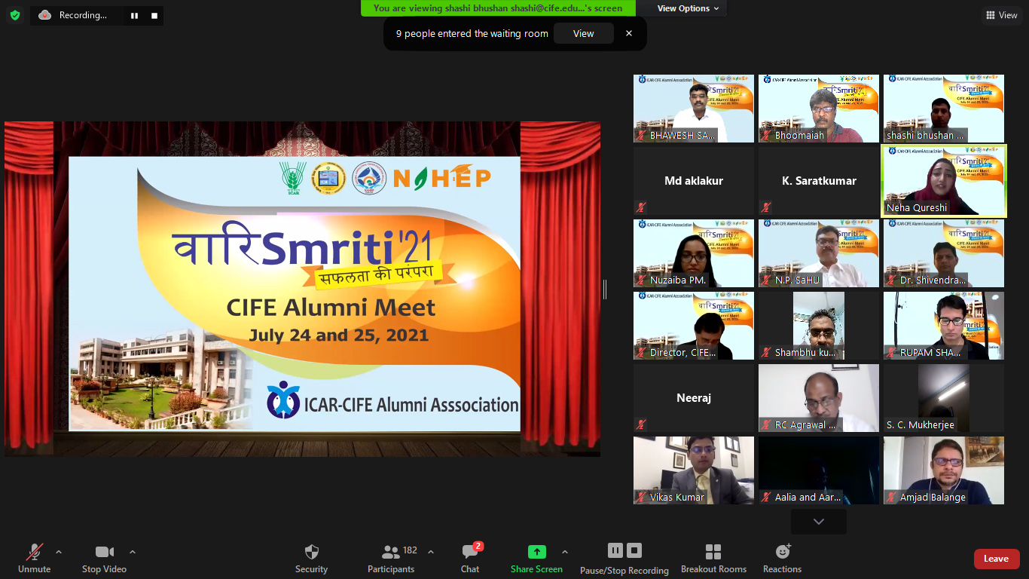Open the Chat panel

[x=470, y=552]
